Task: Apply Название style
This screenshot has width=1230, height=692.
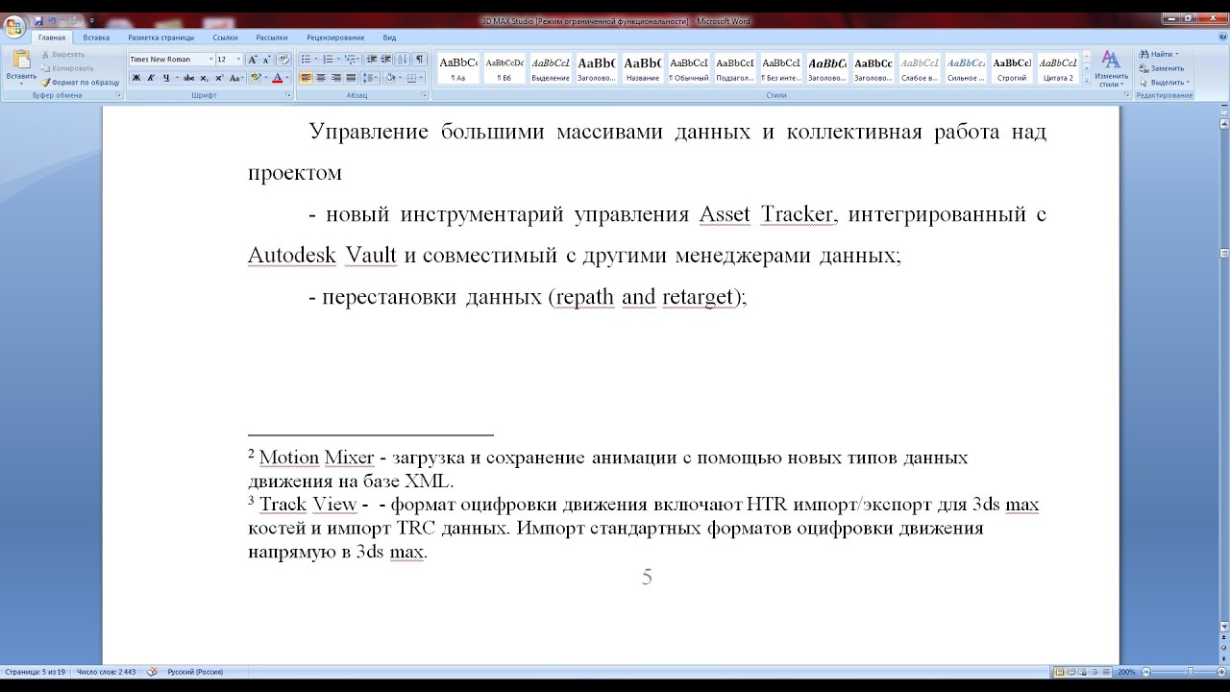Action: (642, 68)
